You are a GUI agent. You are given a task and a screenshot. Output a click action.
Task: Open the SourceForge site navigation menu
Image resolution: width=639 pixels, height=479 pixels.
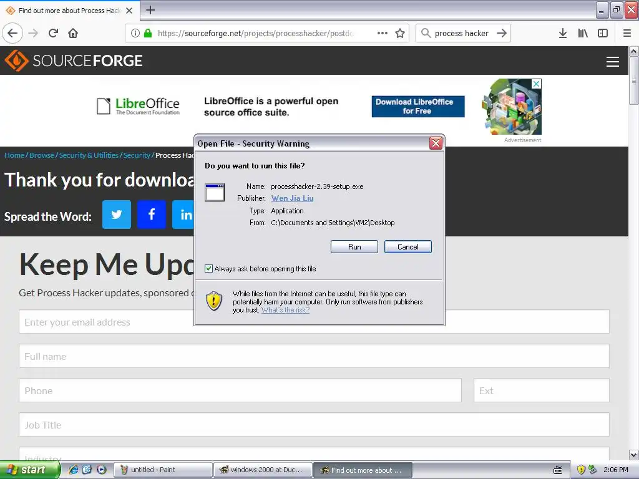click(x=613, y=62)
